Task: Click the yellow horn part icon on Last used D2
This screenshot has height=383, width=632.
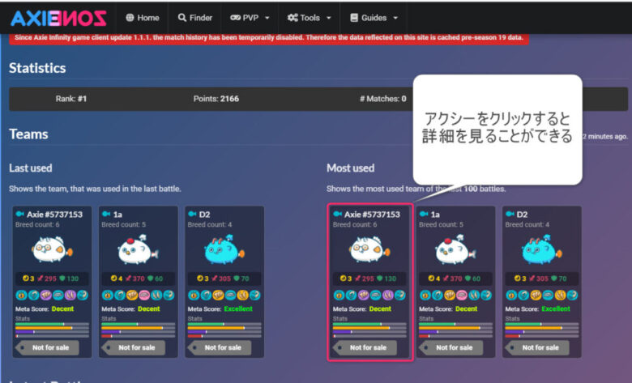Action: click(242, 296)
